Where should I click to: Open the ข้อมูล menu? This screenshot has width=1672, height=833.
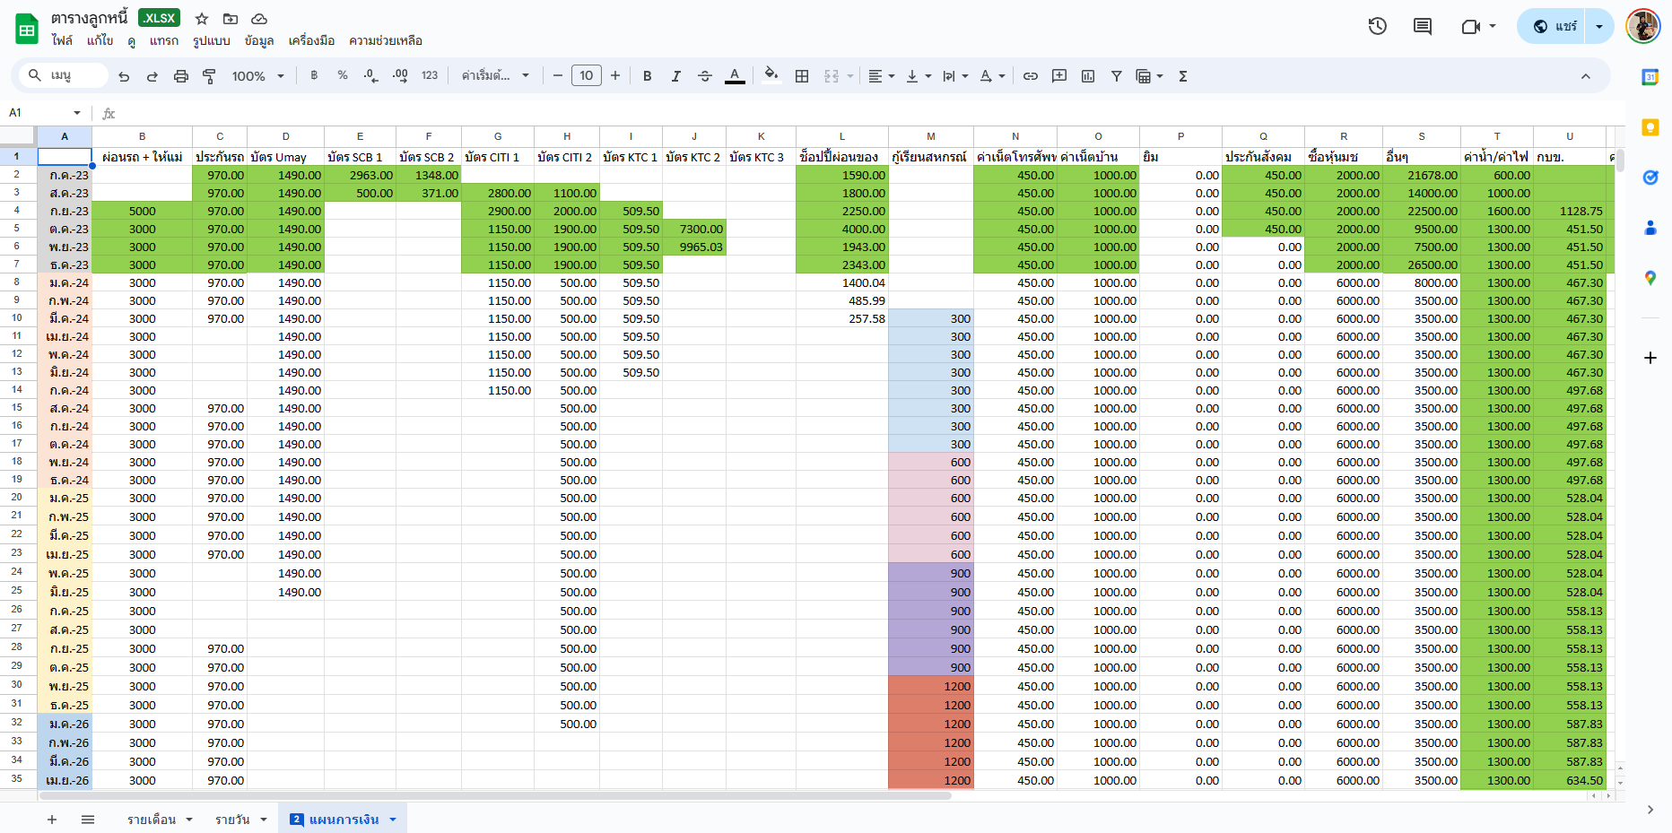(259, 40)
